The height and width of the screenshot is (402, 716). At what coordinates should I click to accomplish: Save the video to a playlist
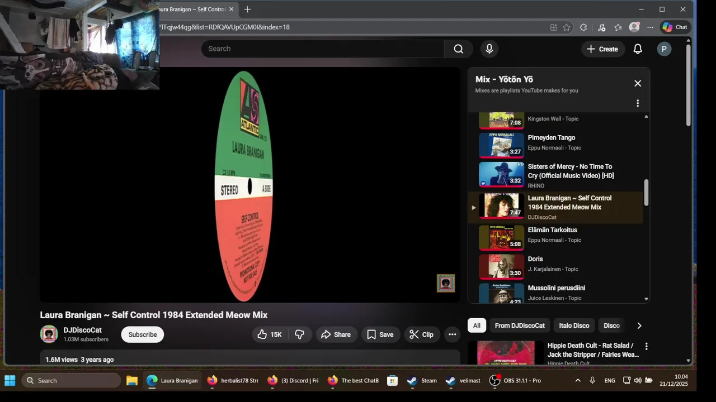(x=380, y=334)
